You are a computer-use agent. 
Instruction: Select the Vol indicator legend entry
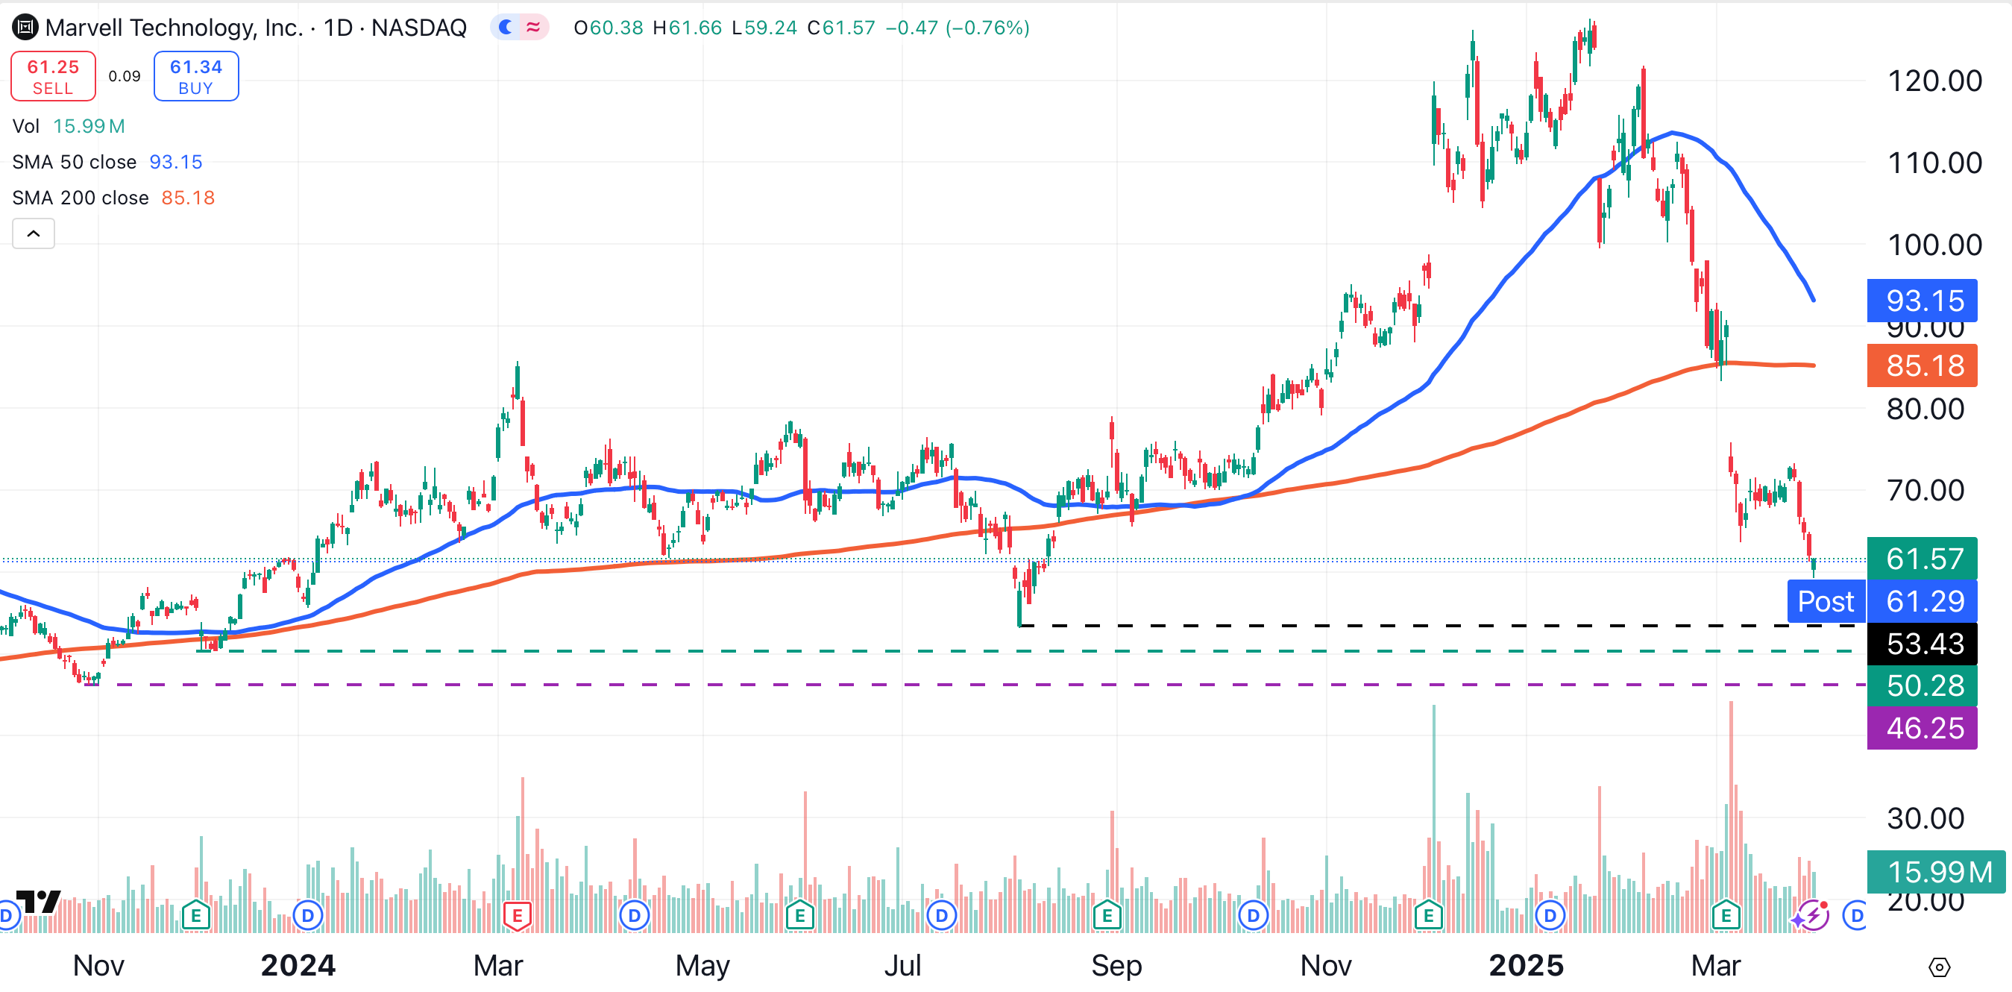coord(26,126)
